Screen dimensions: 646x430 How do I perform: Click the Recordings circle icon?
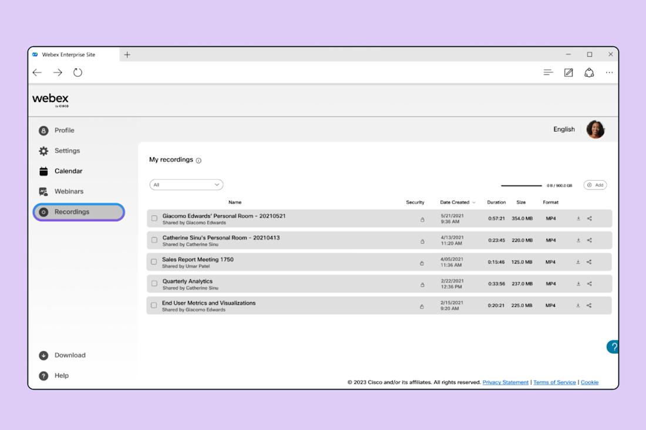pyautogui.click(x=43, y=212)
